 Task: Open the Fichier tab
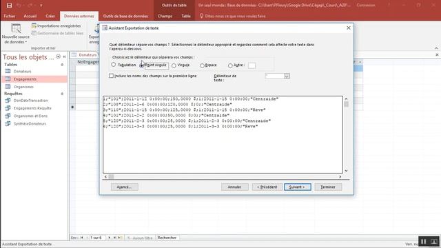click(x=10, y=16)
